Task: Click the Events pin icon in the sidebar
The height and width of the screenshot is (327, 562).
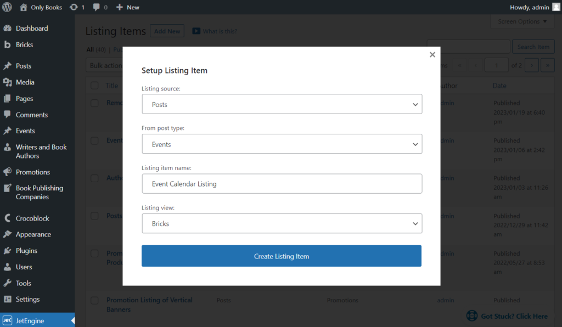Action: tap(7, 131)
